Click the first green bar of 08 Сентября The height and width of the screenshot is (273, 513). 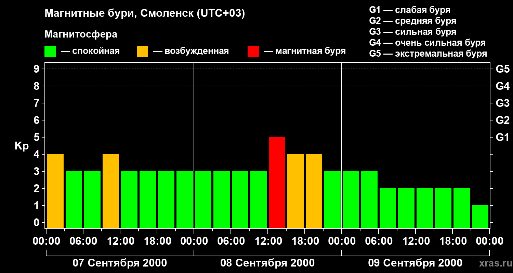point(203,199)
